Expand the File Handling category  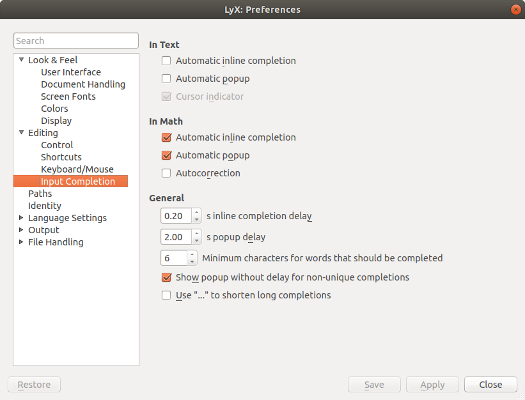tap(21, 242)
